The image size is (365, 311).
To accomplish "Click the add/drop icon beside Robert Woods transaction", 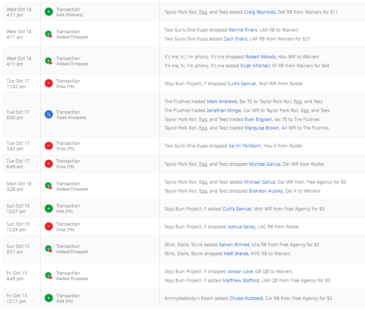I will pos(49,61).
